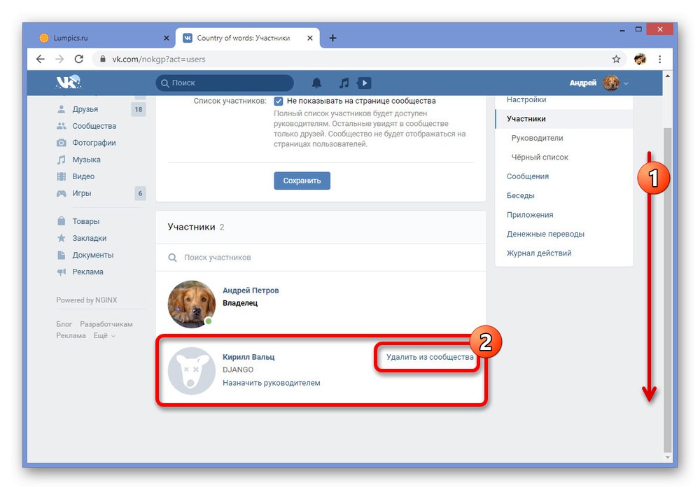Open the music note icon in header
The width and height of the screenshot is (700, 490).
[344, 83]
